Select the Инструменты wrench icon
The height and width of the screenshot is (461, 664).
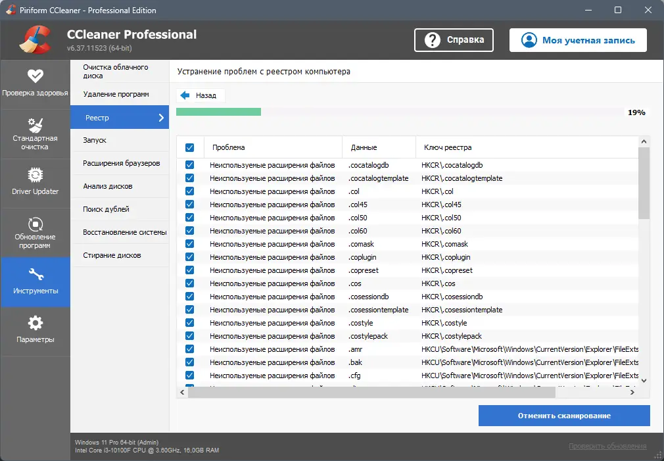pyautogui.click(x=36, y=274)
